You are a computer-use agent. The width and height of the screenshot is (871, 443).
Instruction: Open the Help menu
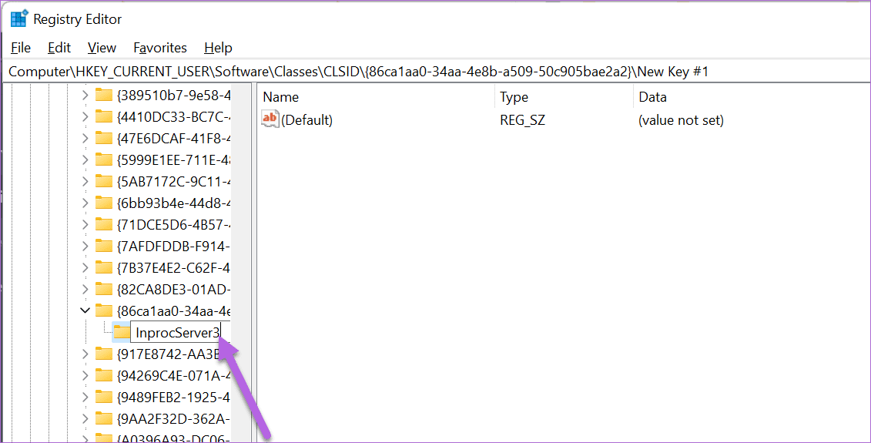(218, 48)
